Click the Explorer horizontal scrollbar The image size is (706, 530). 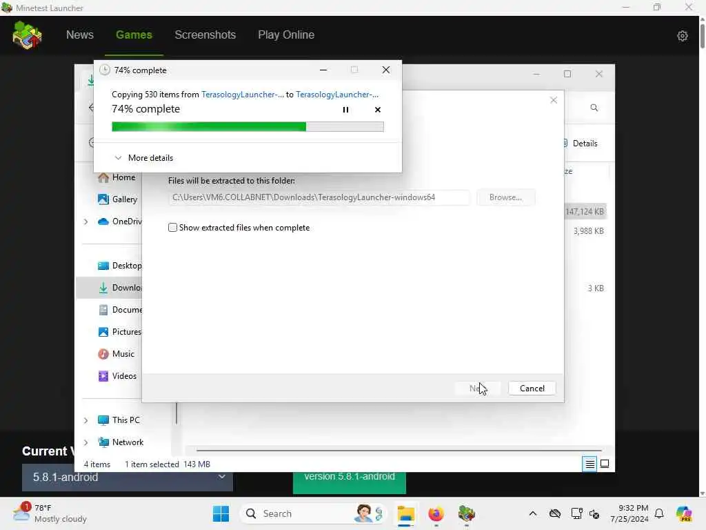click(x=399, y=450)
